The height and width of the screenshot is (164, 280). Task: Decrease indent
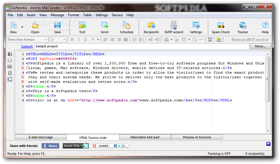coord(150,40)
